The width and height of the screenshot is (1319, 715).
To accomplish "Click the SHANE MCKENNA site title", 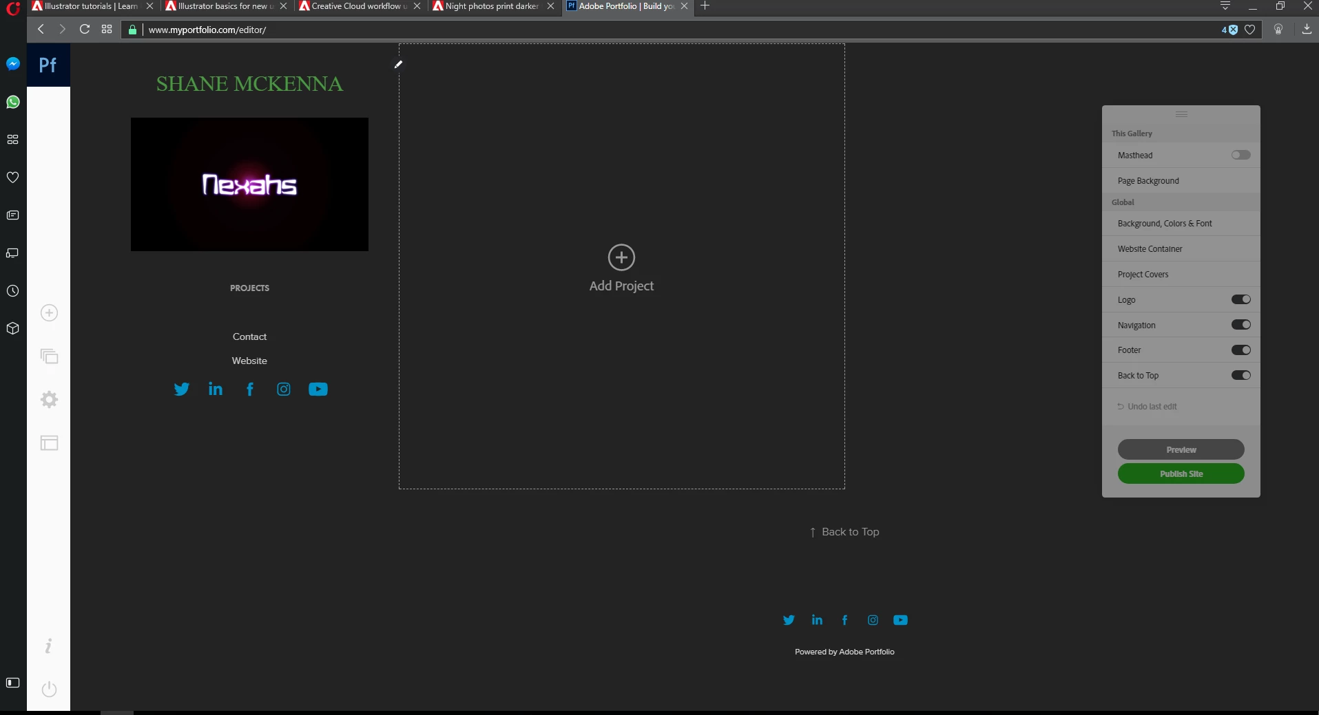I will 249,84.
